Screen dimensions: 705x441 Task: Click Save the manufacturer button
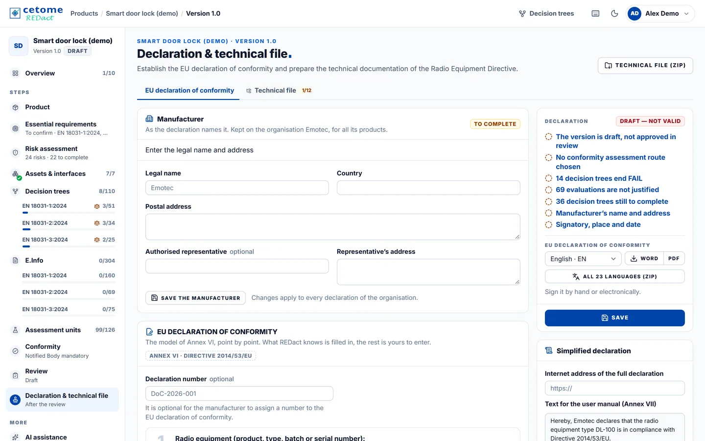point(195,298)
